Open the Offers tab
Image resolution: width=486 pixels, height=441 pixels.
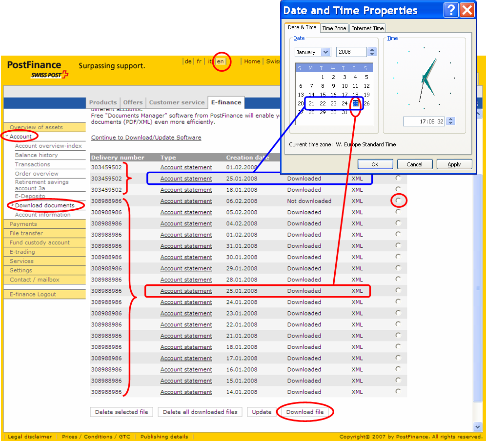pyautogui.click(x=133, y=102)
